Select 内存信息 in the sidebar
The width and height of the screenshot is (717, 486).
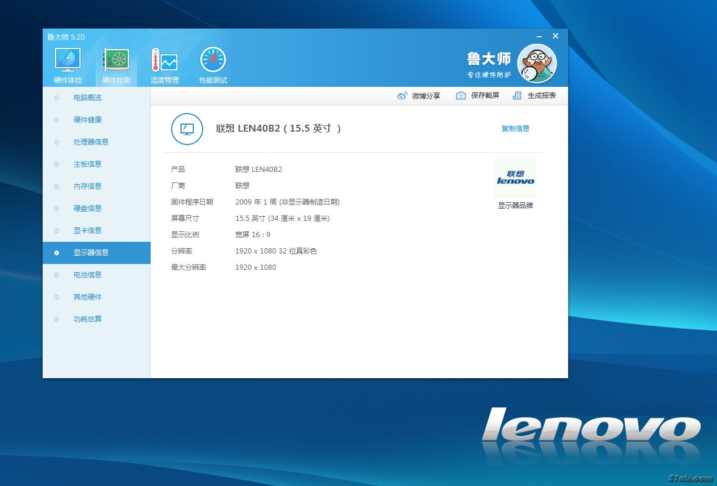(x=88, y=186)
